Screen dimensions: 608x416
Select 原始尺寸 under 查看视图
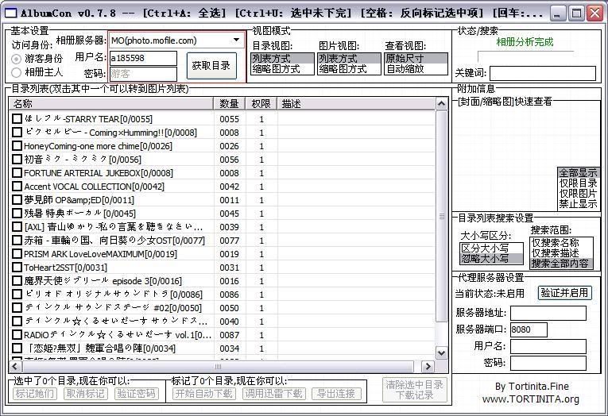click(x=416, y=59)
